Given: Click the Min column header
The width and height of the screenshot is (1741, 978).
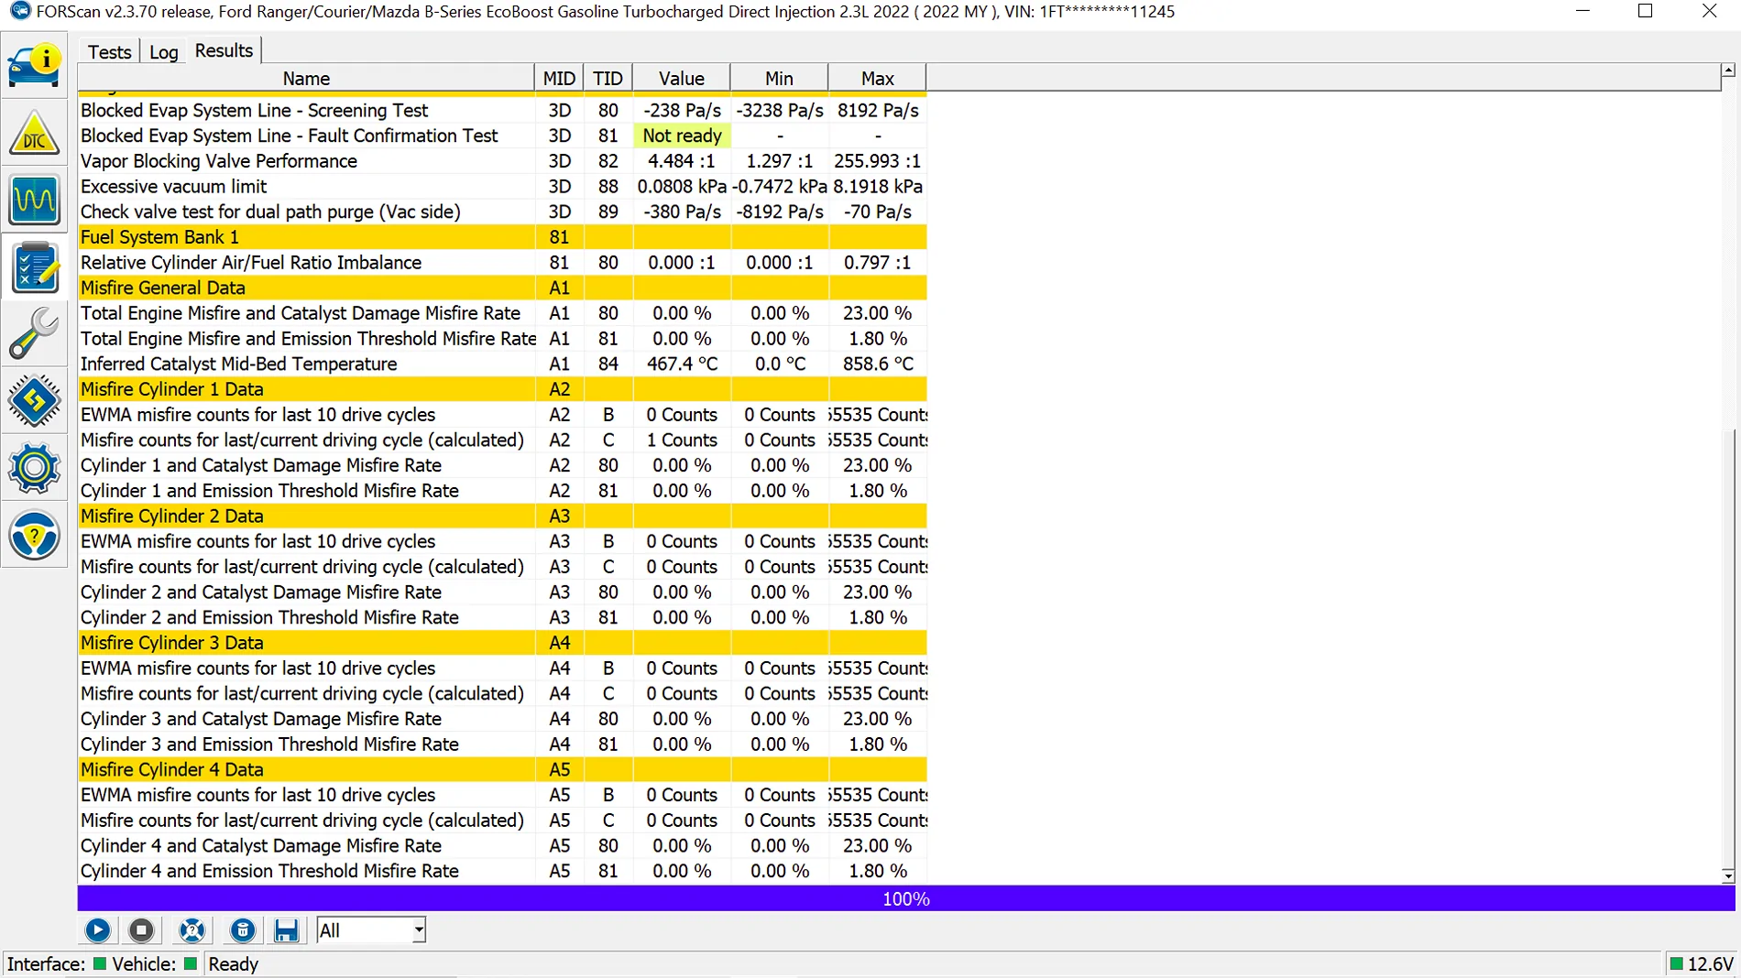Looking at the screenshot, I should (x=780, y=79).
